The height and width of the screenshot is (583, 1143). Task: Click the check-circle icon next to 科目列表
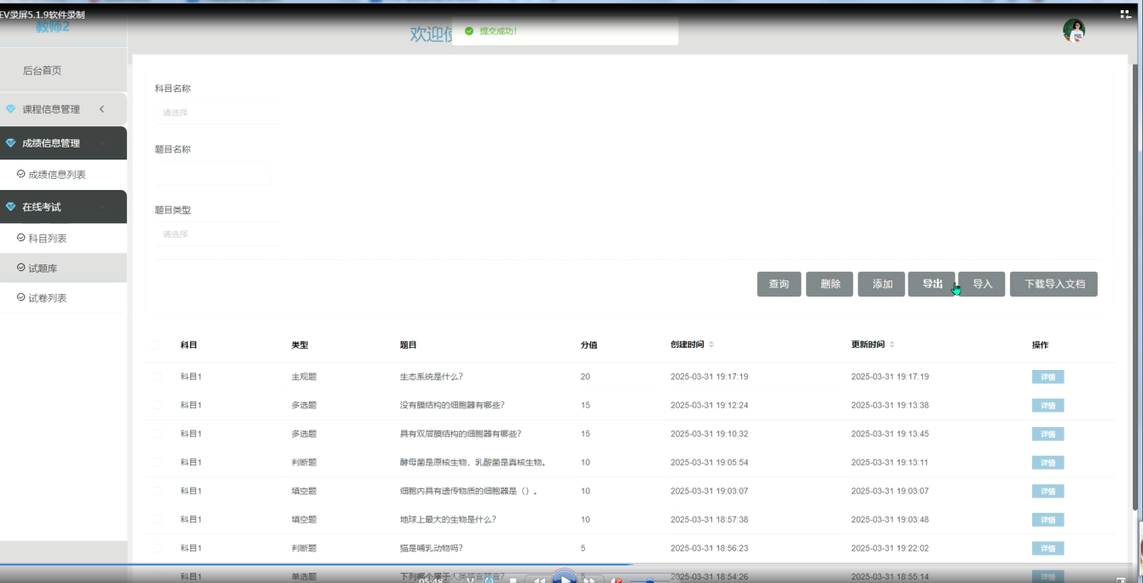pyautogui.click(x=21, y=238)
